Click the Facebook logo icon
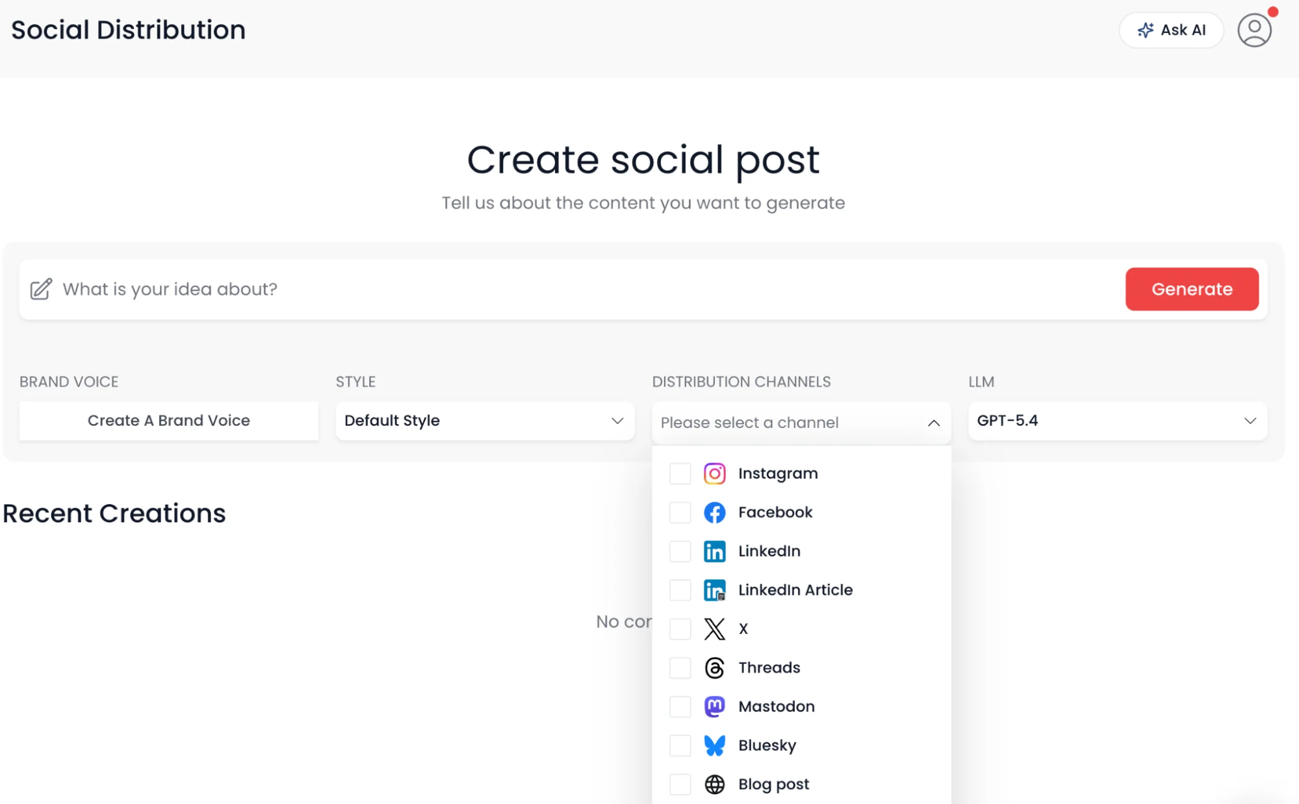The image size is (1299, 804). coord(714,512)
